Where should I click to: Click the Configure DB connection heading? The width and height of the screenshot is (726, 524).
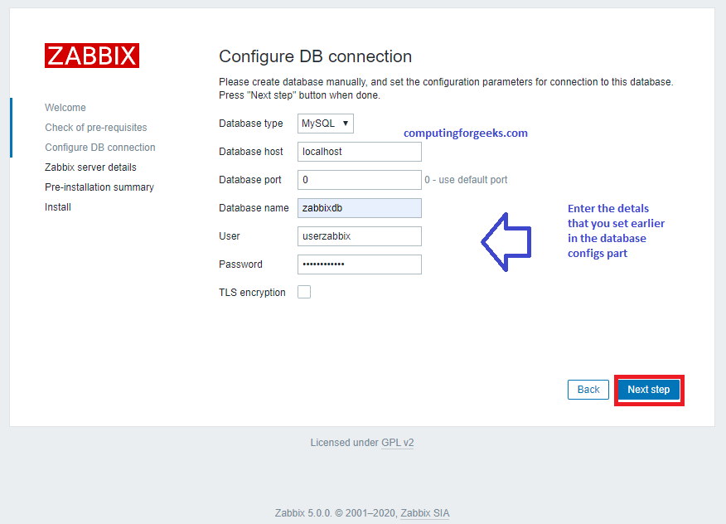[315, 56]
